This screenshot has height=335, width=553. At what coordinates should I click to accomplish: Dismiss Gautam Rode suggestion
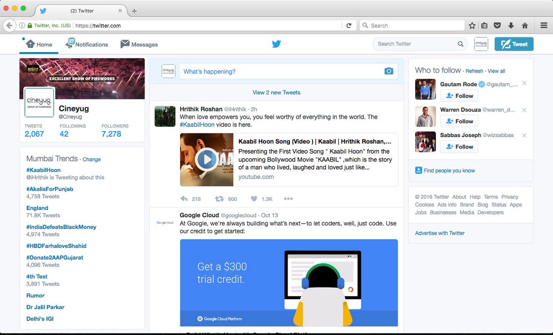(x=524, y=84)
